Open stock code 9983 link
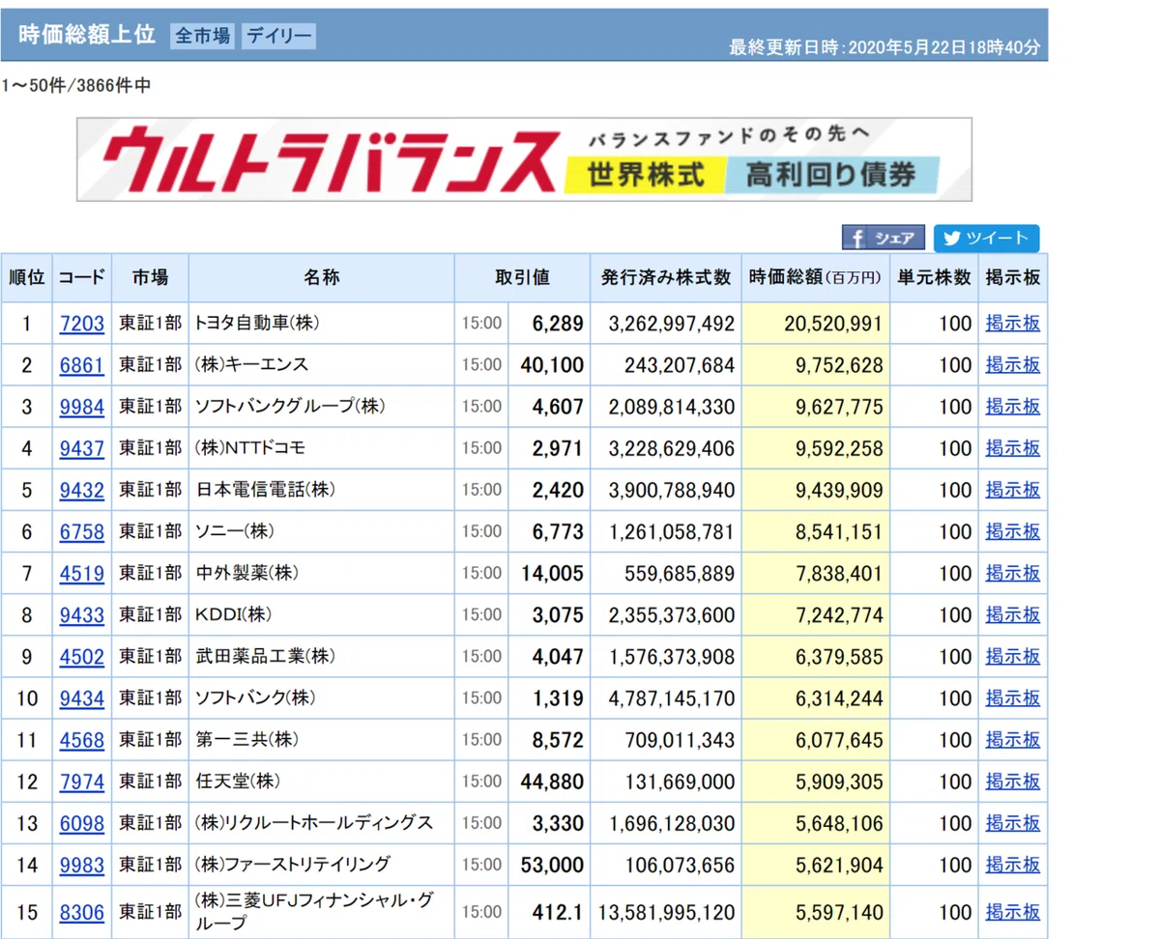 coord(82,865)
